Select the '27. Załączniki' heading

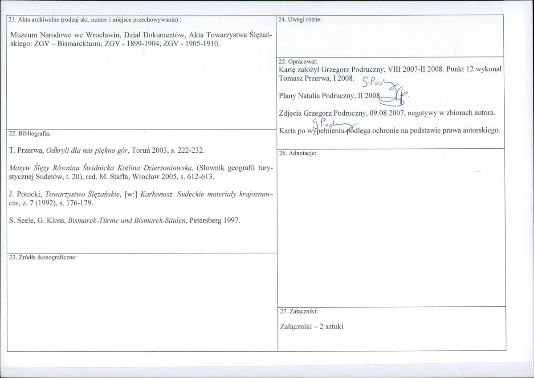[x=298, y=312]
